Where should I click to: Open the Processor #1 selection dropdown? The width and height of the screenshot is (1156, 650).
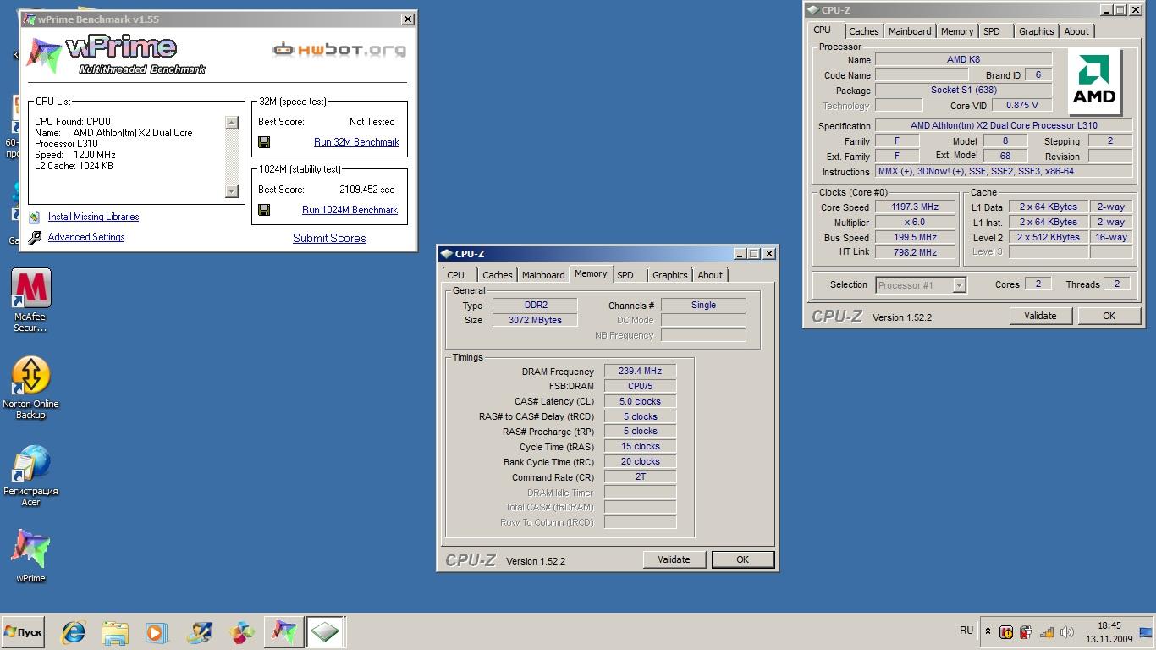tap(921, 285)
